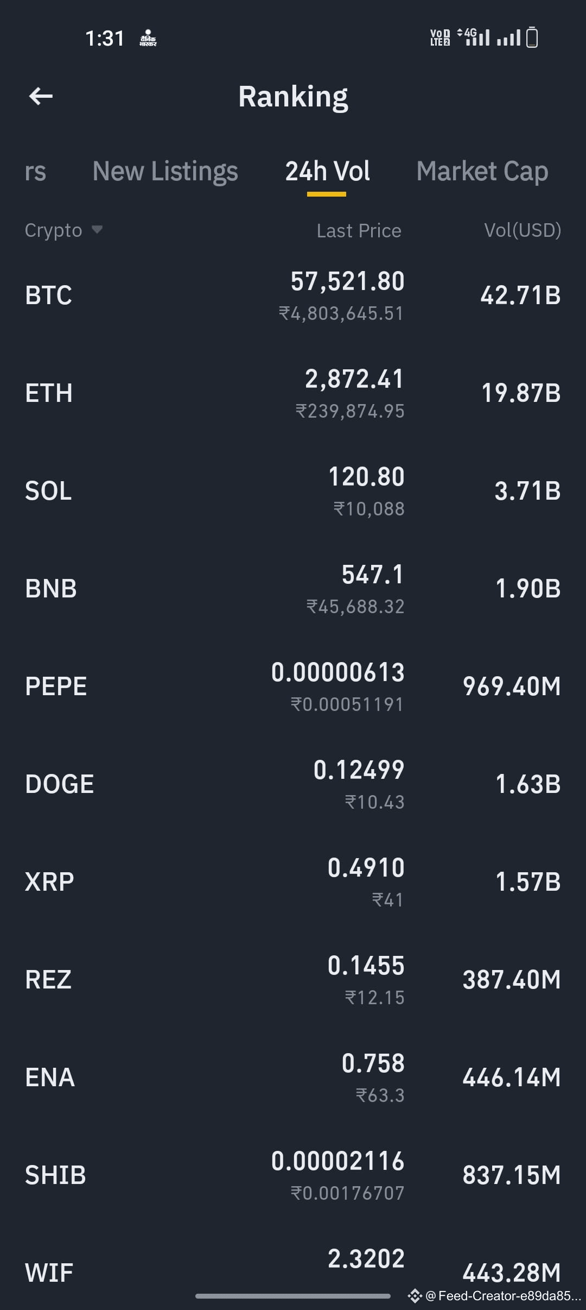
Task: Select the SHIB coin row
Action: (293, 1176)
